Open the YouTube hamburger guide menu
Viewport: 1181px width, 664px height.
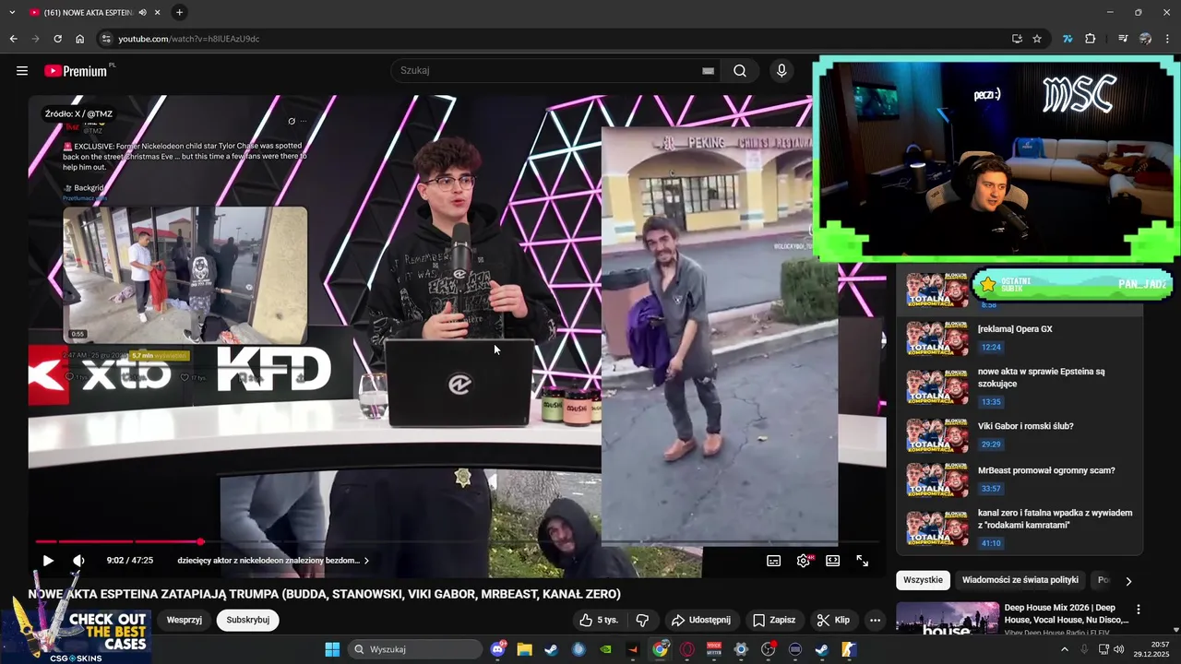coord(22,71)
